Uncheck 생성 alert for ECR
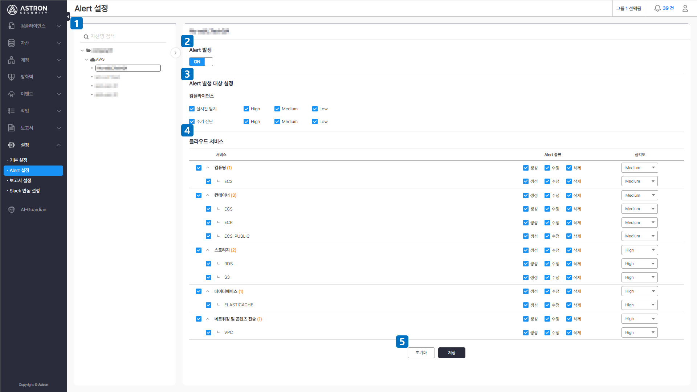697x392 pixels. (526, 222)
